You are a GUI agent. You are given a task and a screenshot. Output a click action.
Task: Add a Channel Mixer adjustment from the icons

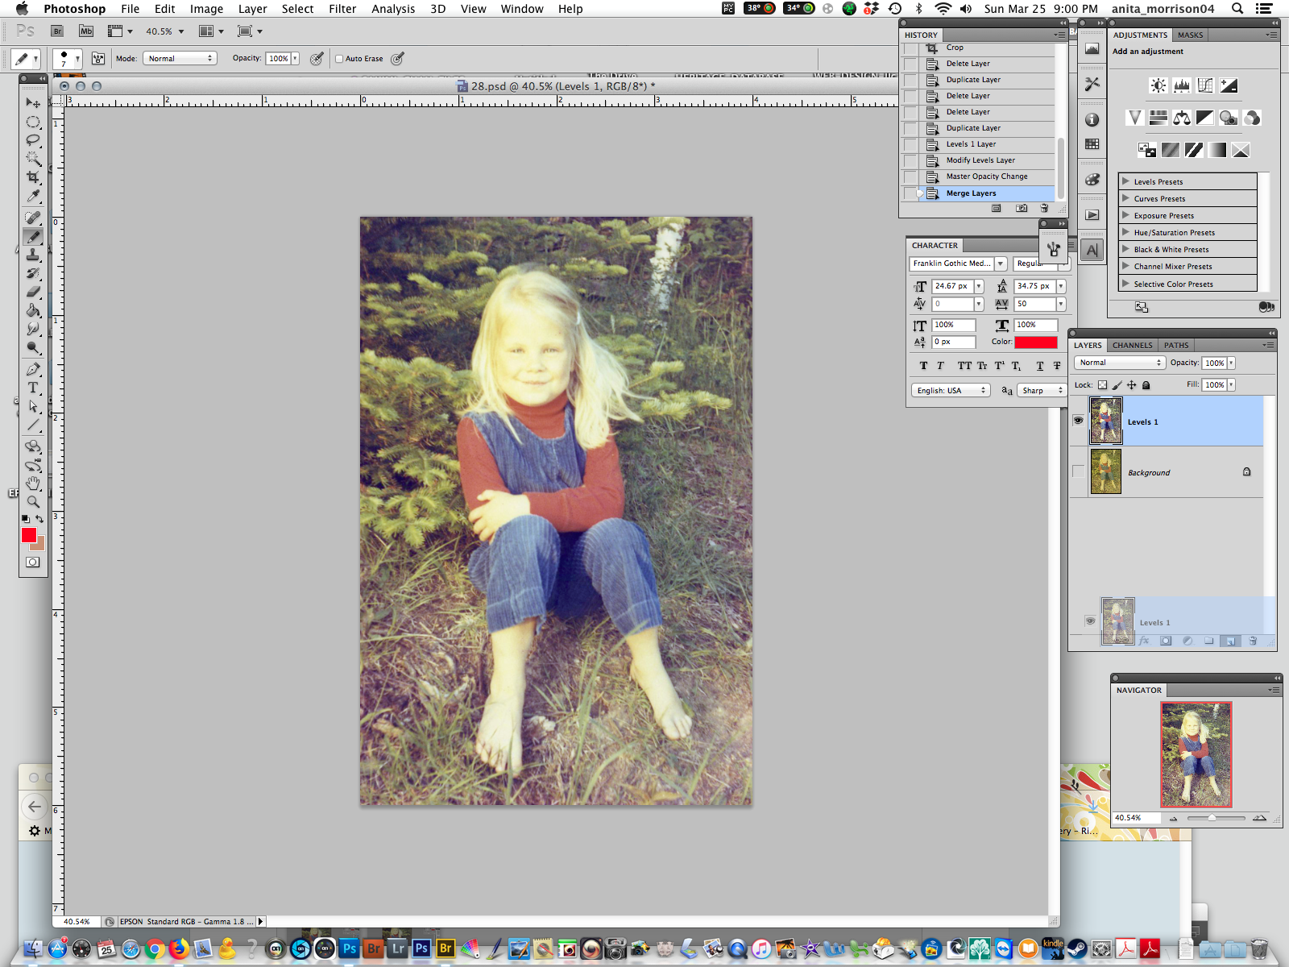[1252, 118]
